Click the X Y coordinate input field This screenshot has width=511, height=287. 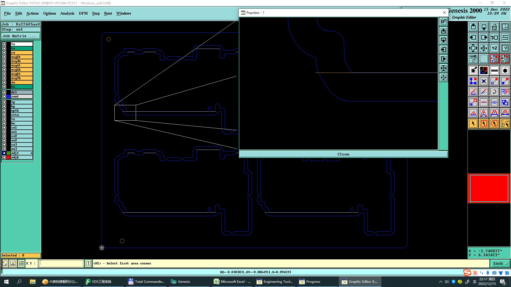point(61,263)
